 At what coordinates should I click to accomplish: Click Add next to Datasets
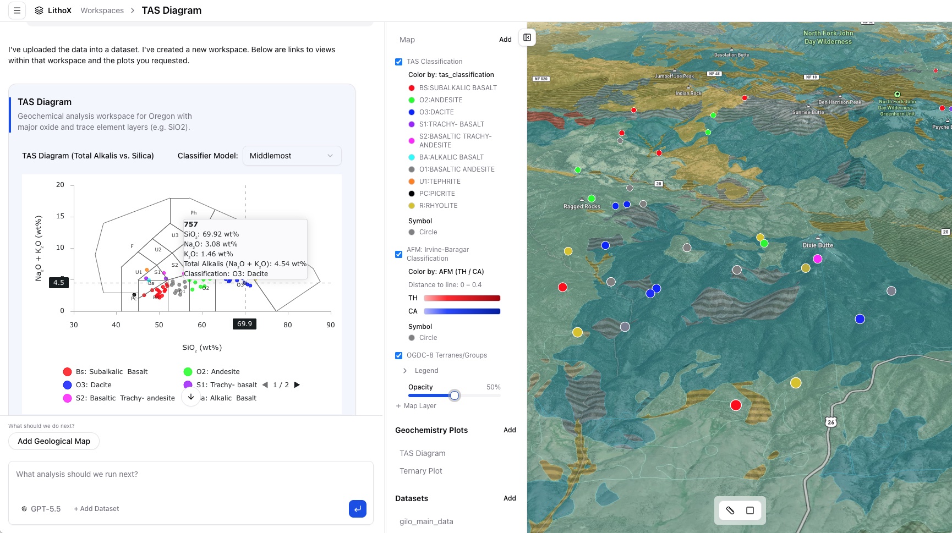[x=510, y=498]
